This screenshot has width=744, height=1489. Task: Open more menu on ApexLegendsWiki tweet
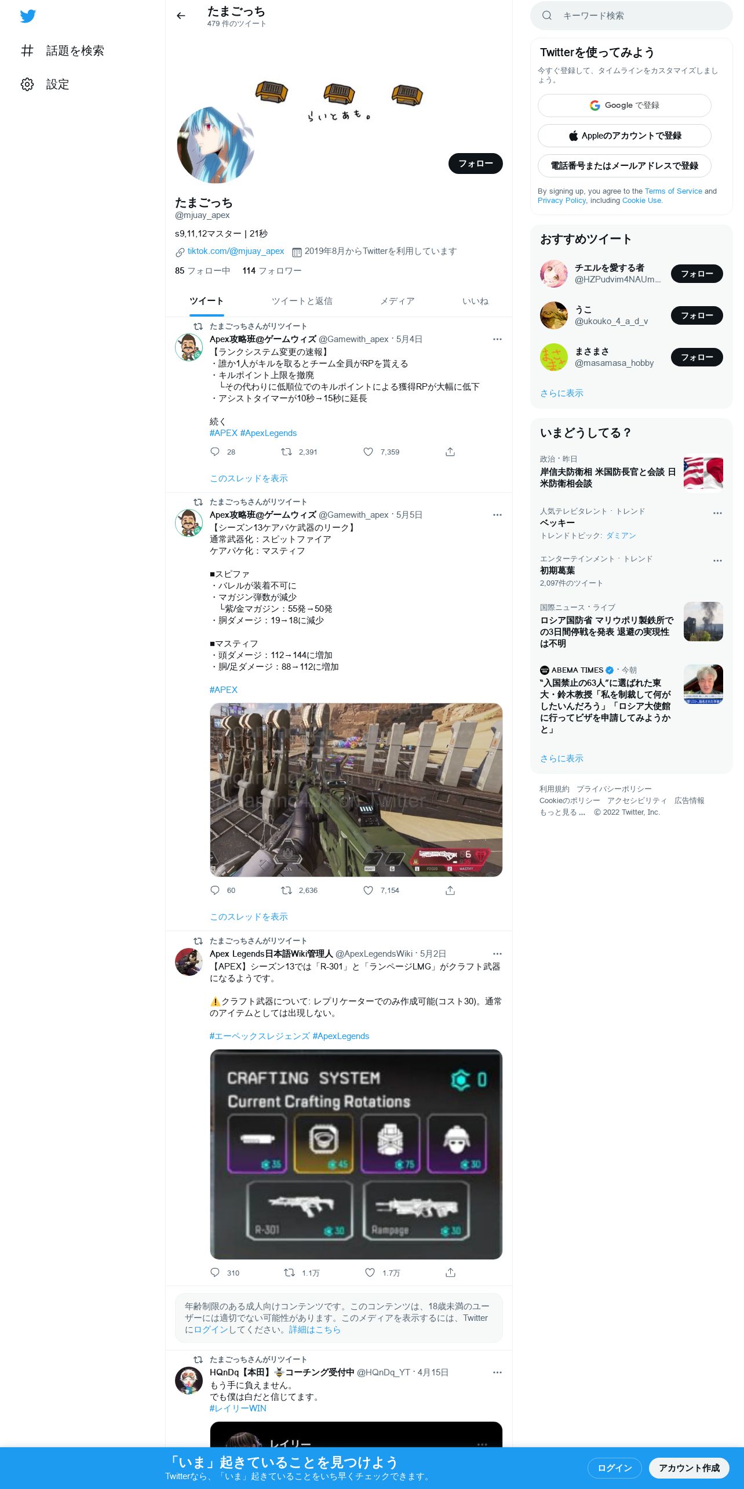tap(497, 954)
